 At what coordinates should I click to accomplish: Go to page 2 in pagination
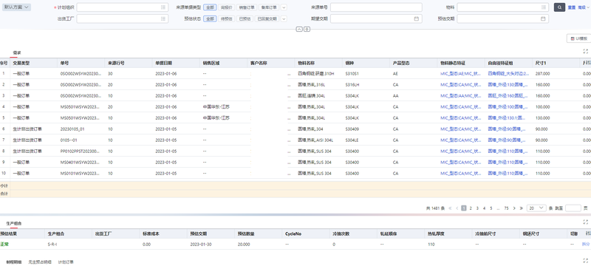click(x=471, y=208)
